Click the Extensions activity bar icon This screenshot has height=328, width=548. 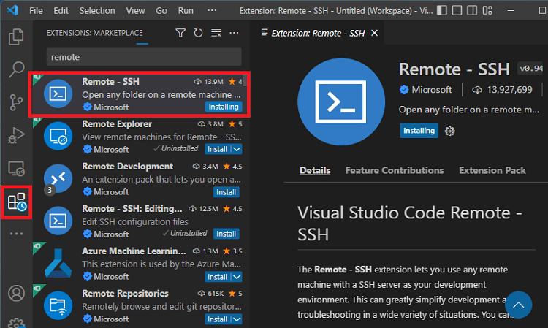(x=16, y=201)
